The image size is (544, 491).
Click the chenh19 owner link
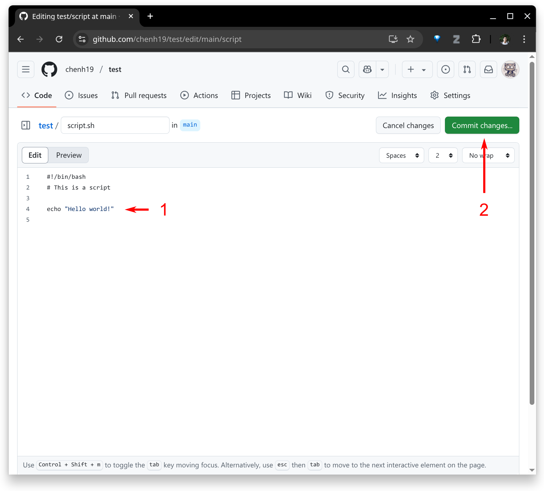[79, 69]
